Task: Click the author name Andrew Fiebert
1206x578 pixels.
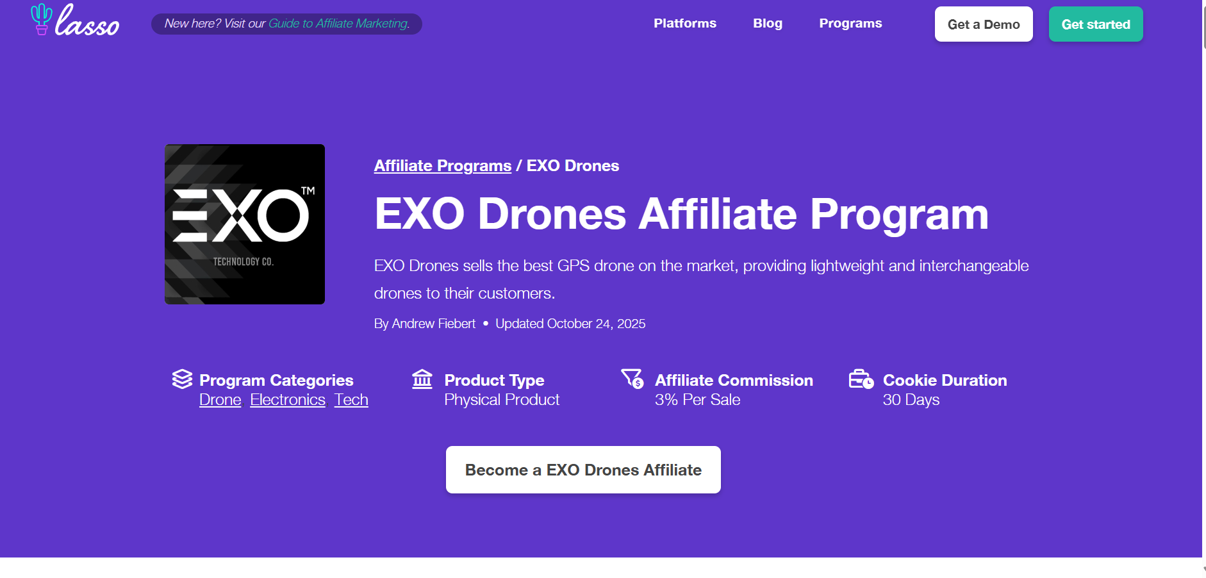Action: (433, 324)
